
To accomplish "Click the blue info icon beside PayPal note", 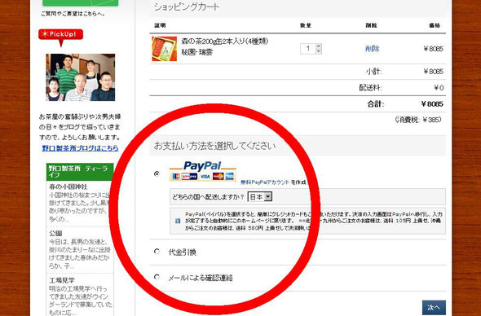I will (x=178, y=221).
